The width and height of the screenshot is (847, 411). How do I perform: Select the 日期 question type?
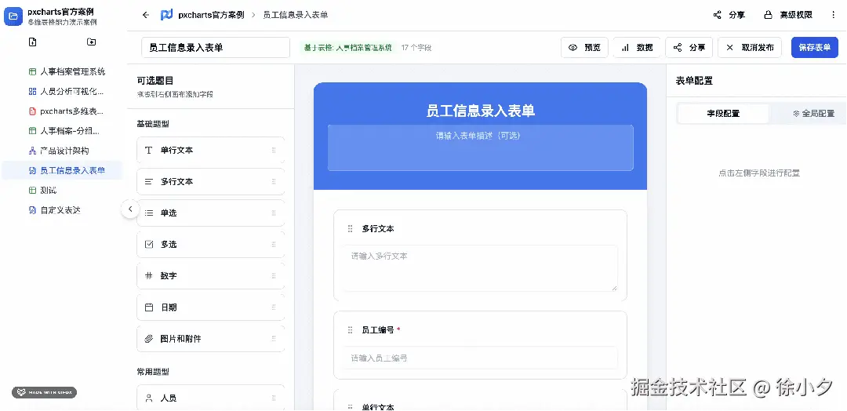coord(211,307)
